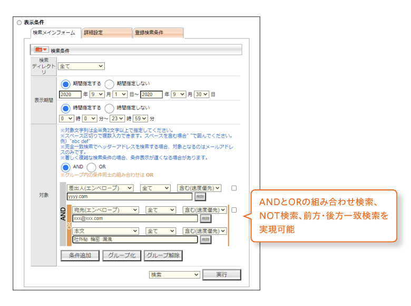Open the 検索ディレクトリ 全て dropdown
Viewport: 411px width, 306px height.
[x=81, y=66]
